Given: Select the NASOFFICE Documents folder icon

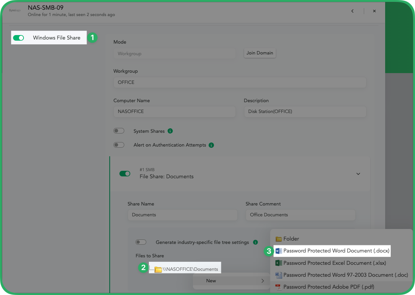Looking at the screenshot, I should 158,269.
